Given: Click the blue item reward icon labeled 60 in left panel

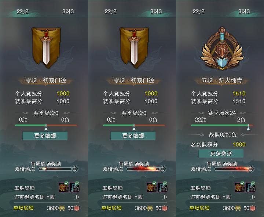Looking at the screenshot, I should [x=74, y=187].
